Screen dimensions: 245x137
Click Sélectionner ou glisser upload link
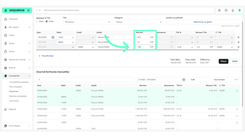tap(203, 22)
